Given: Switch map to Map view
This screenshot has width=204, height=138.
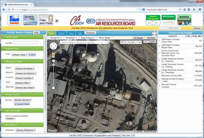Looking at the screenshot, I should 145,42.
